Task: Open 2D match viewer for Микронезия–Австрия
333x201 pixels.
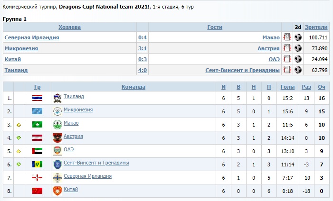Action: pos(298,48)
